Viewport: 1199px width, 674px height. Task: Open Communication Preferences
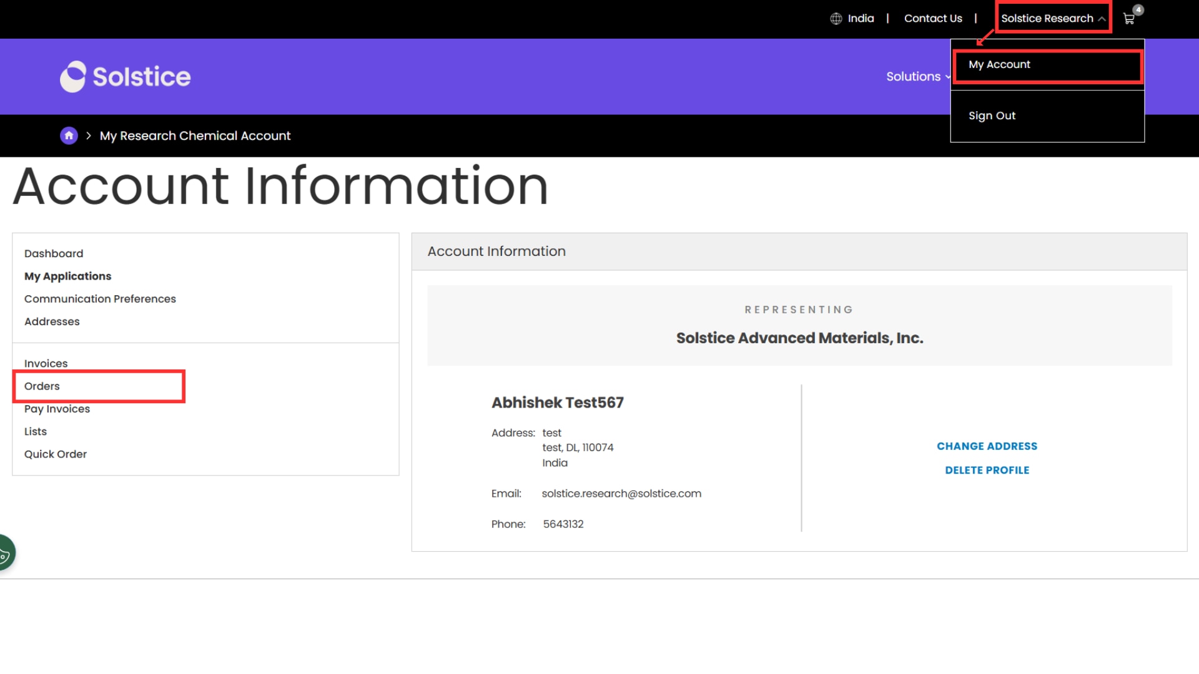pos(100,299)
